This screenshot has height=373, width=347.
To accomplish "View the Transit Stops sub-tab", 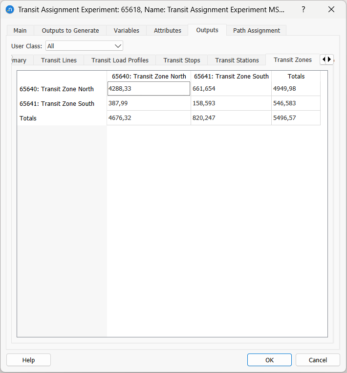I will pyautogui.click(x=181, y=60).
